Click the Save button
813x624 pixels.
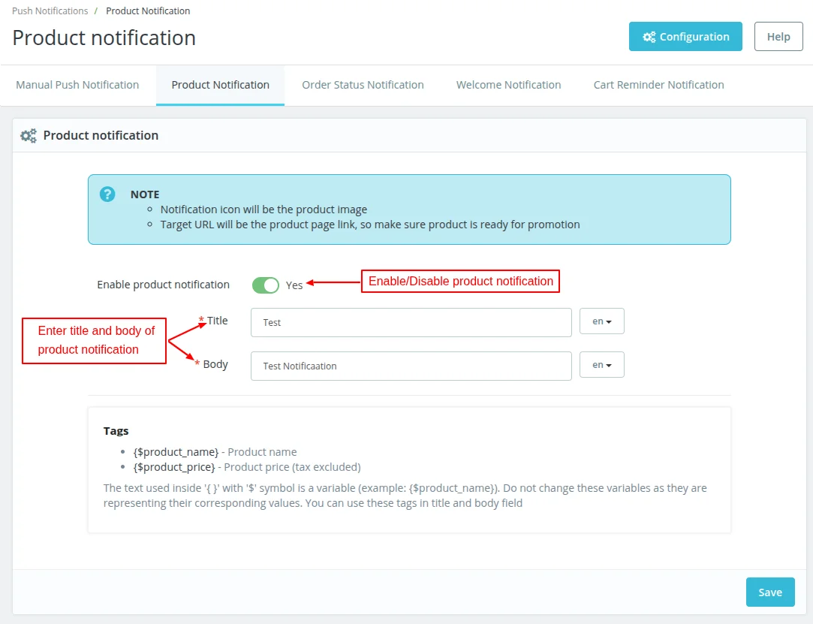click(x=770, y=592)
